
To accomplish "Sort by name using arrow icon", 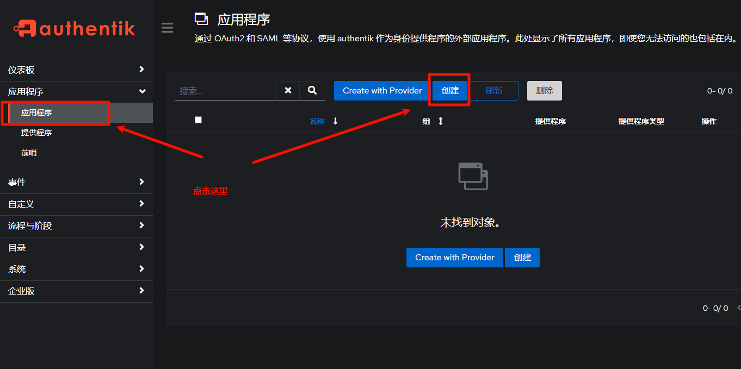I will click(x=335, y=121).
